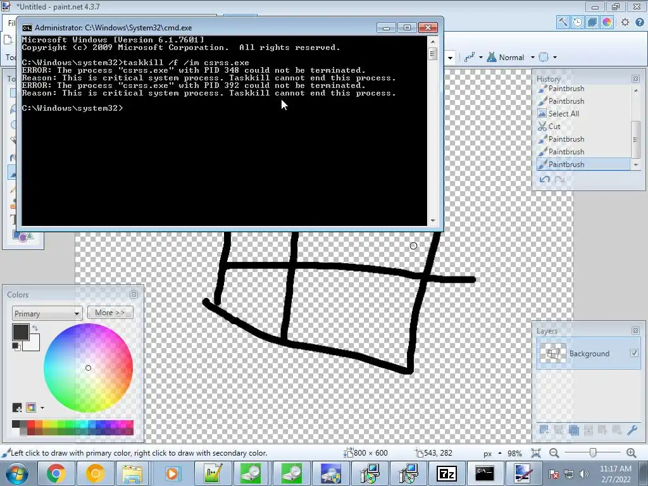Image resolution: width=648 pixels, height=486 pixels.
Task: Click the Shapes tool icon
Action: [x=23, y=236]
